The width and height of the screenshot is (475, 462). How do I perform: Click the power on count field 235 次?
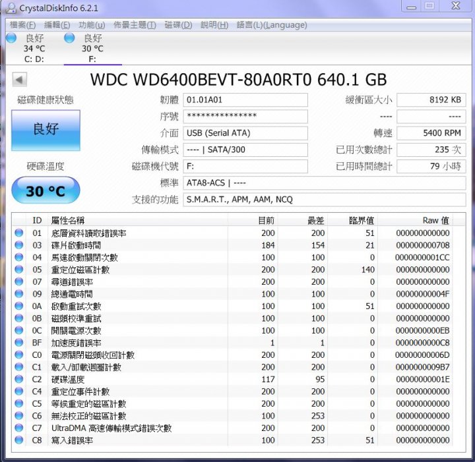tap(431, 150)
